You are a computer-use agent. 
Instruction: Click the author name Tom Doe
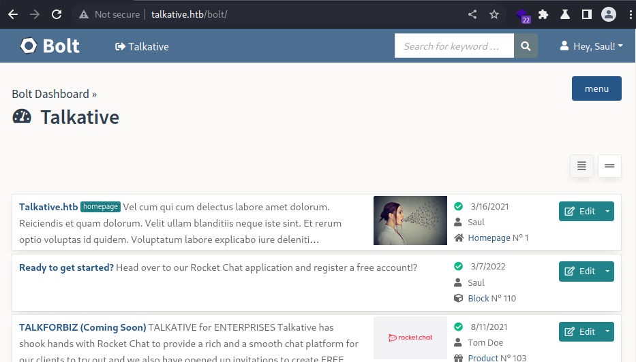pyautogui.click(x=485, y=342)
